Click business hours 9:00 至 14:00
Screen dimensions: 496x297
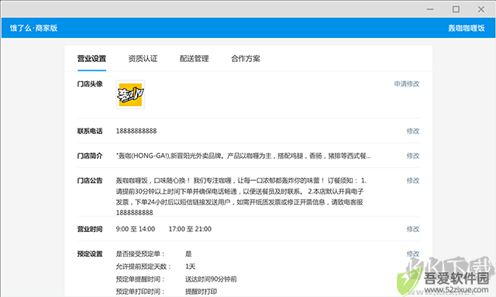point(136,229)
